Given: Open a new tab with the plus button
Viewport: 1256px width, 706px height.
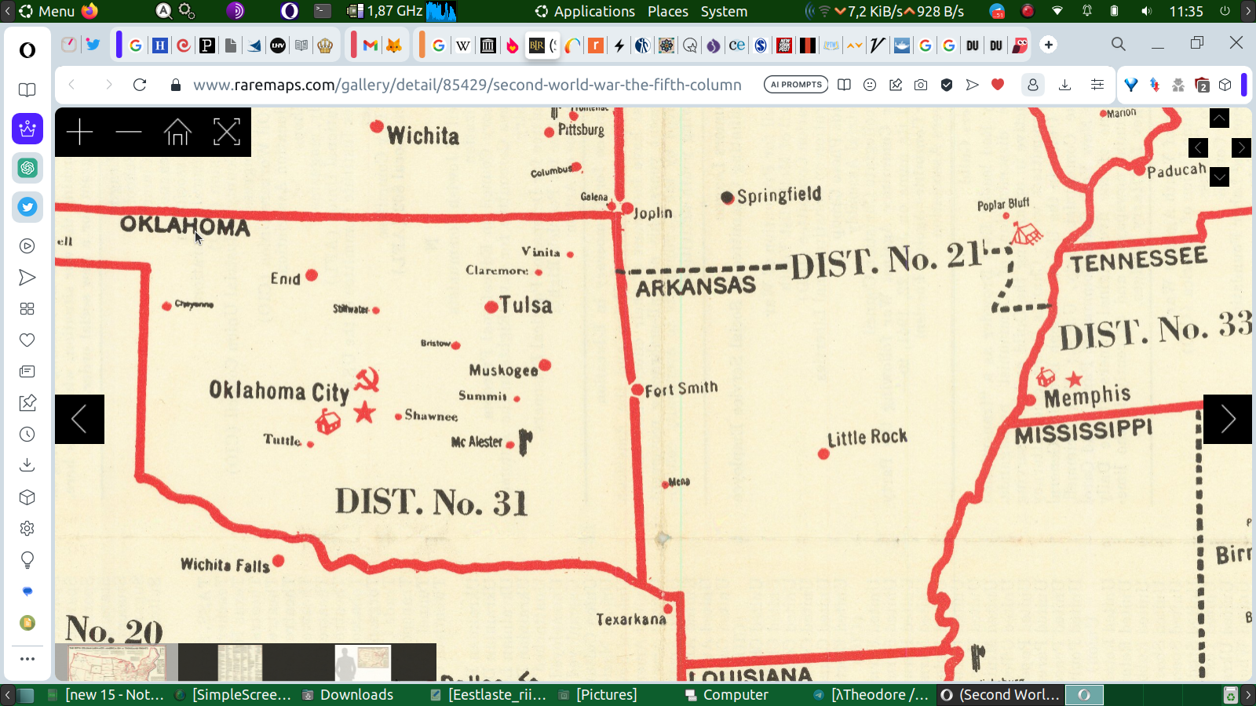Looking at the screenshot, I should (1049, 45).
